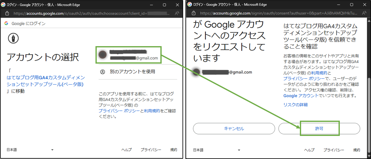Click ヘルプ footer link in right window

[309, 150]
